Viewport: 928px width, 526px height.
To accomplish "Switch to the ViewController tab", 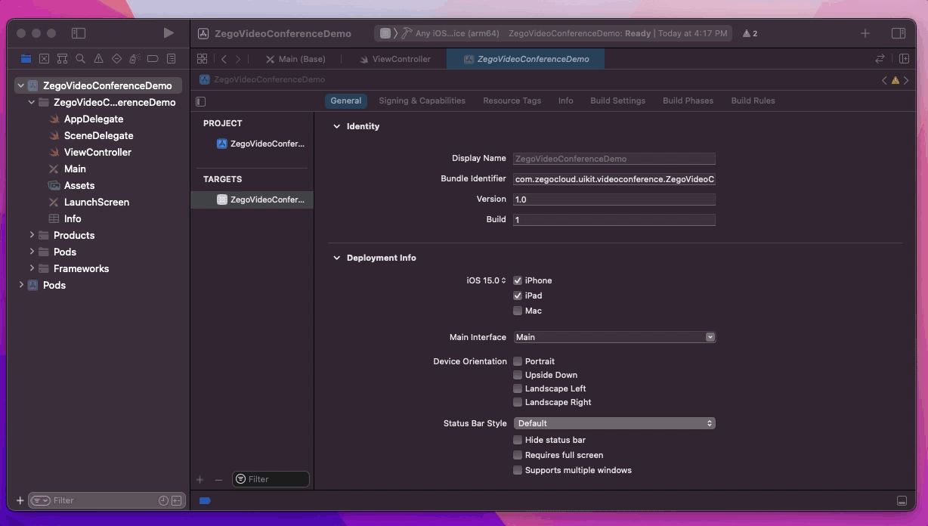I will point(394,59).
